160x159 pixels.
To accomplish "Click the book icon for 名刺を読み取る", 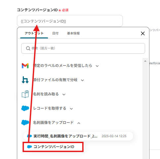I will [25, 94].
